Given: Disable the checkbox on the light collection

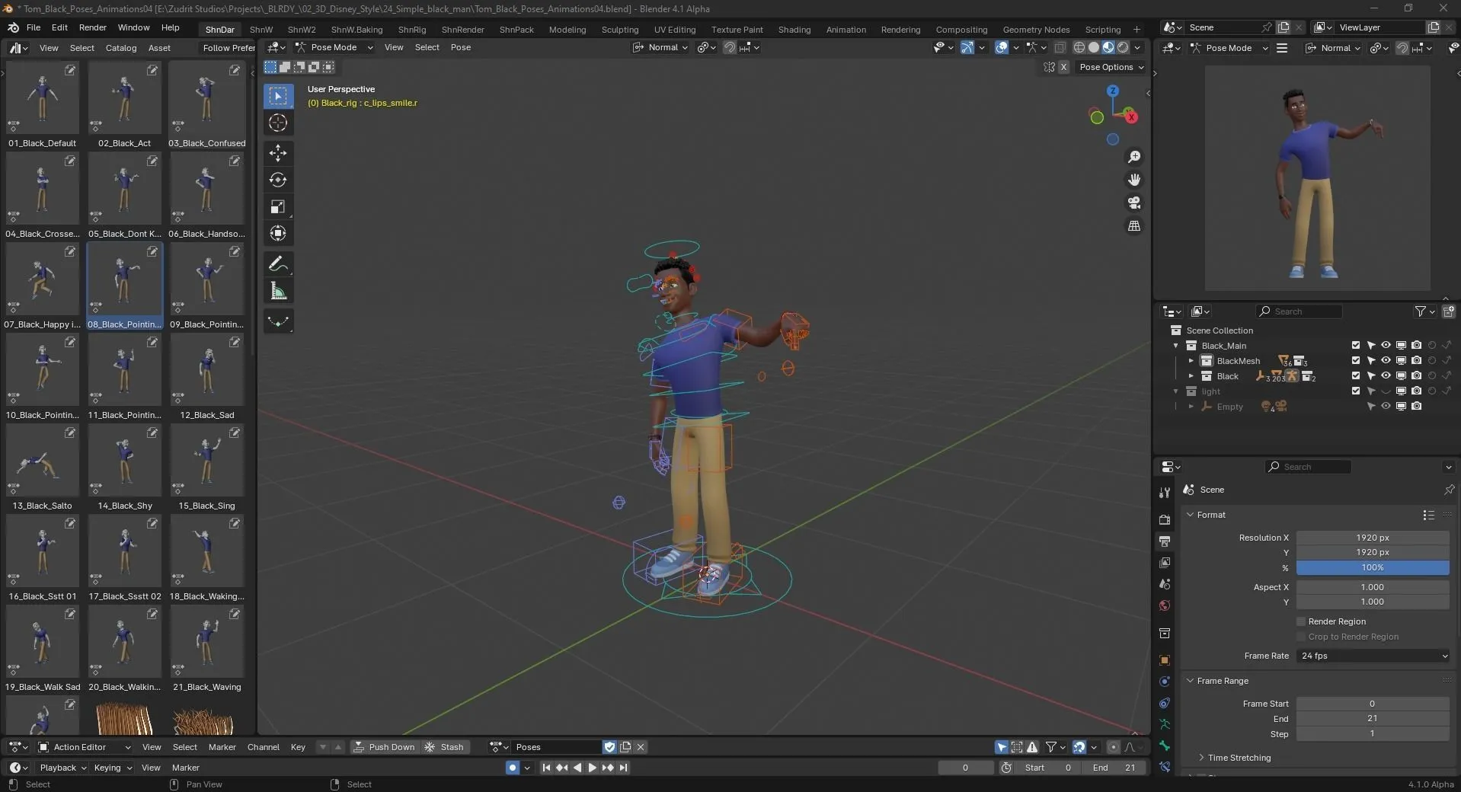Looking at the screenshot, I should point(1356,391).
